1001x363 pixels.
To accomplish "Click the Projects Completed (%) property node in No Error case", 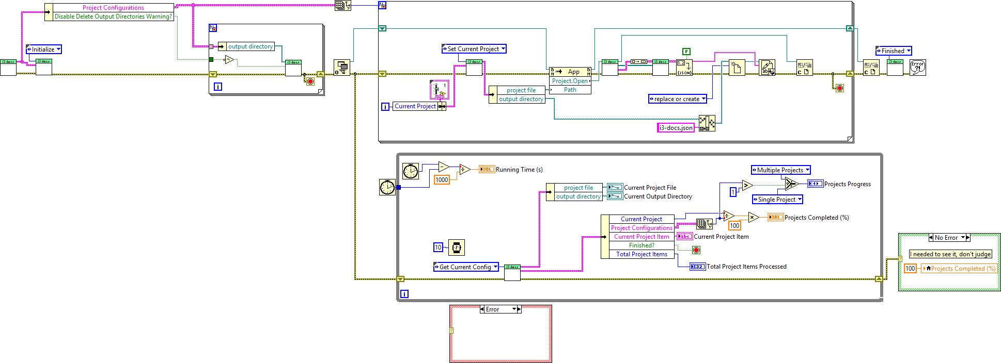I will coord(959,269).
